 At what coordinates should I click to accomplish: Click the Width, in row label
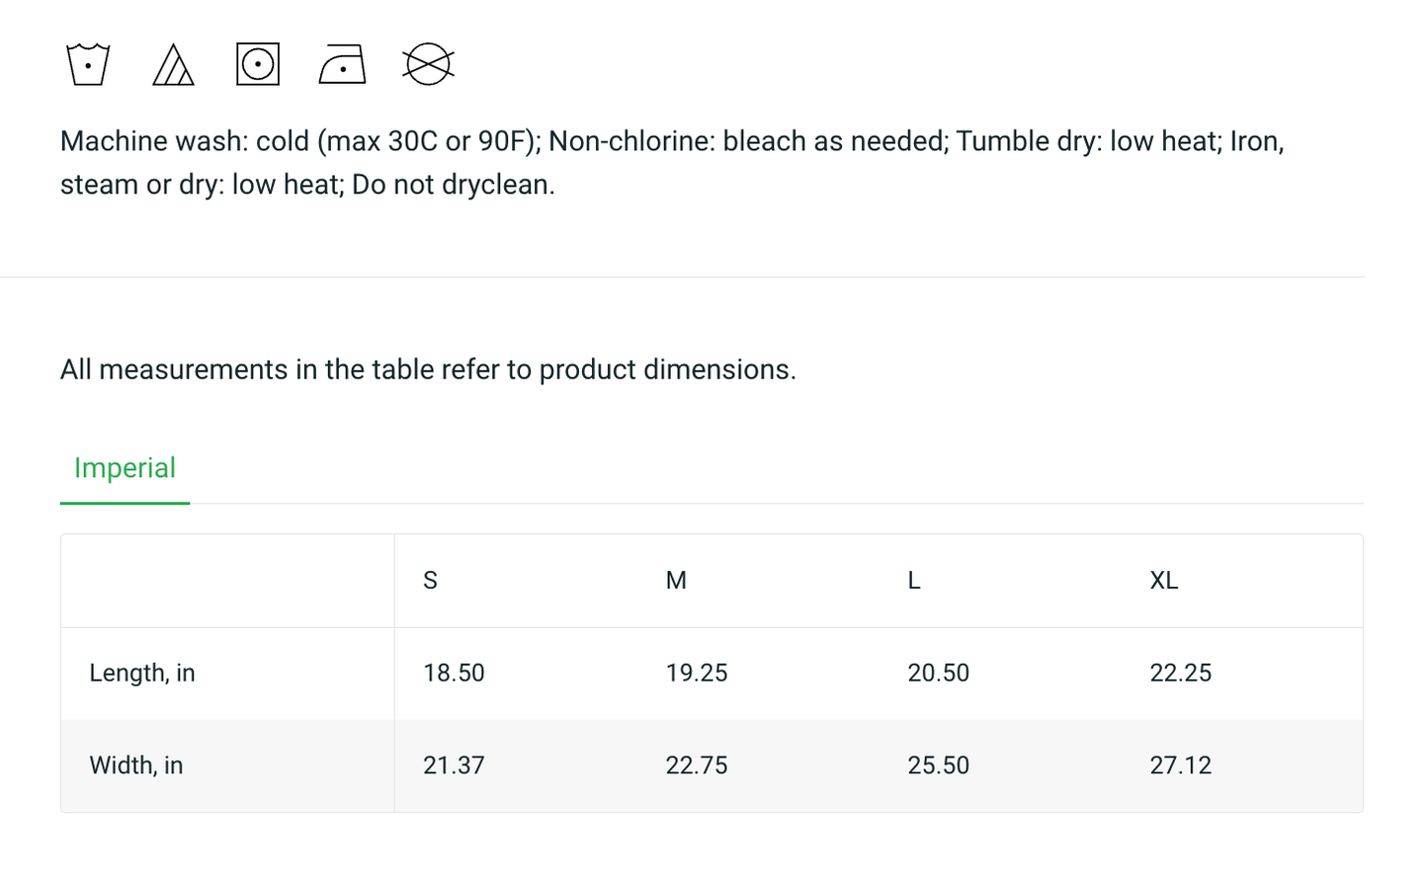(x=136, y=765)
